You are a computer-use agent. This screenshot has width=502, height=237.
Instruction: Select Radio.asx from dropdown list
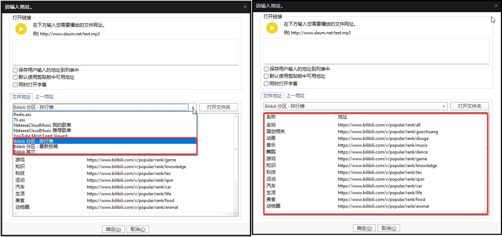click(105, 114)
